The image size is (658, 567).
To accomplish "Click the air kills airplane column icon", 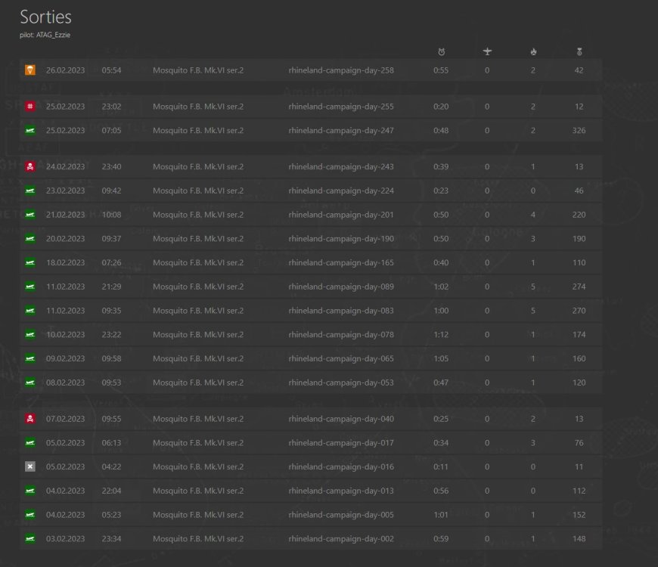I will pyautogui.click(x=487, y=51).
